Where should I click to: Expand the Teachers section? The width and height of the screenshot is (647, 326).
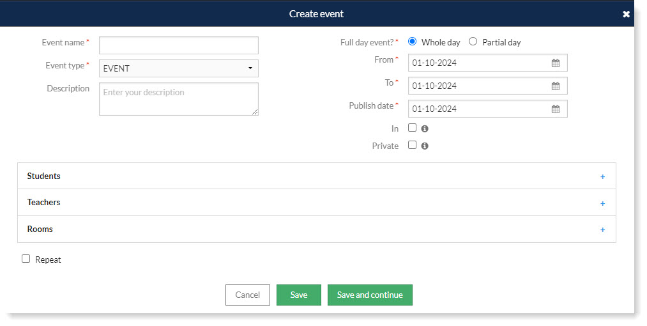click(602, 203)
